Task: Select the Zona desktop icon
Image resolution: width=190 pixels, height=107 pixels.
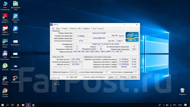Action: [x=15, y=29]
